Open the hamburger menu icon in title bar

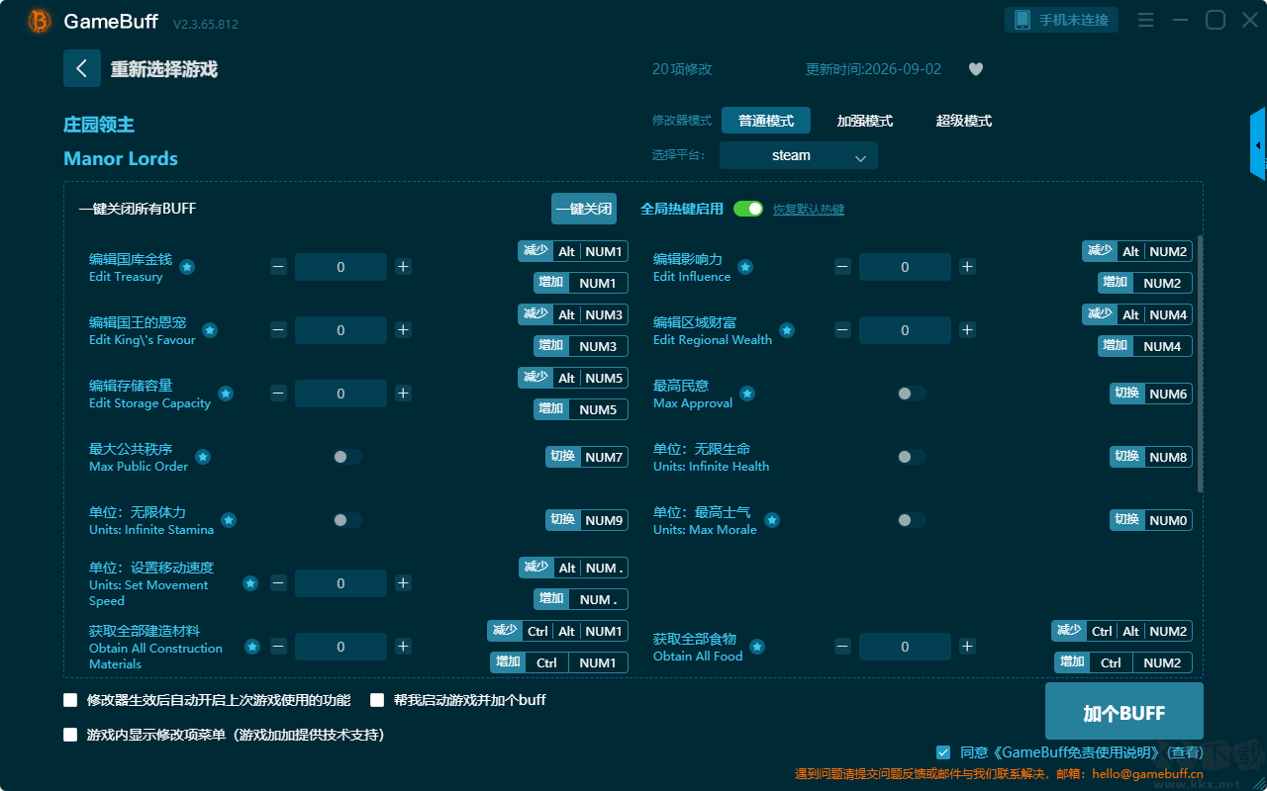point(1145,20)
